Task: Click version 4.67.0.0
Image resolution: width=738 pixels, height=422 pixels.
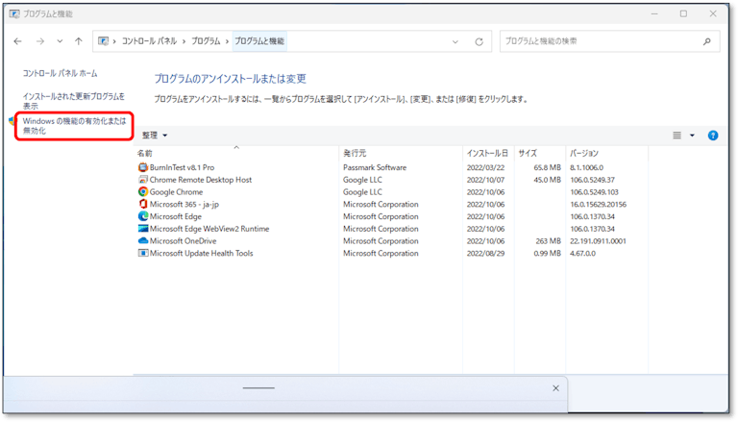Action: click(582, 254)
